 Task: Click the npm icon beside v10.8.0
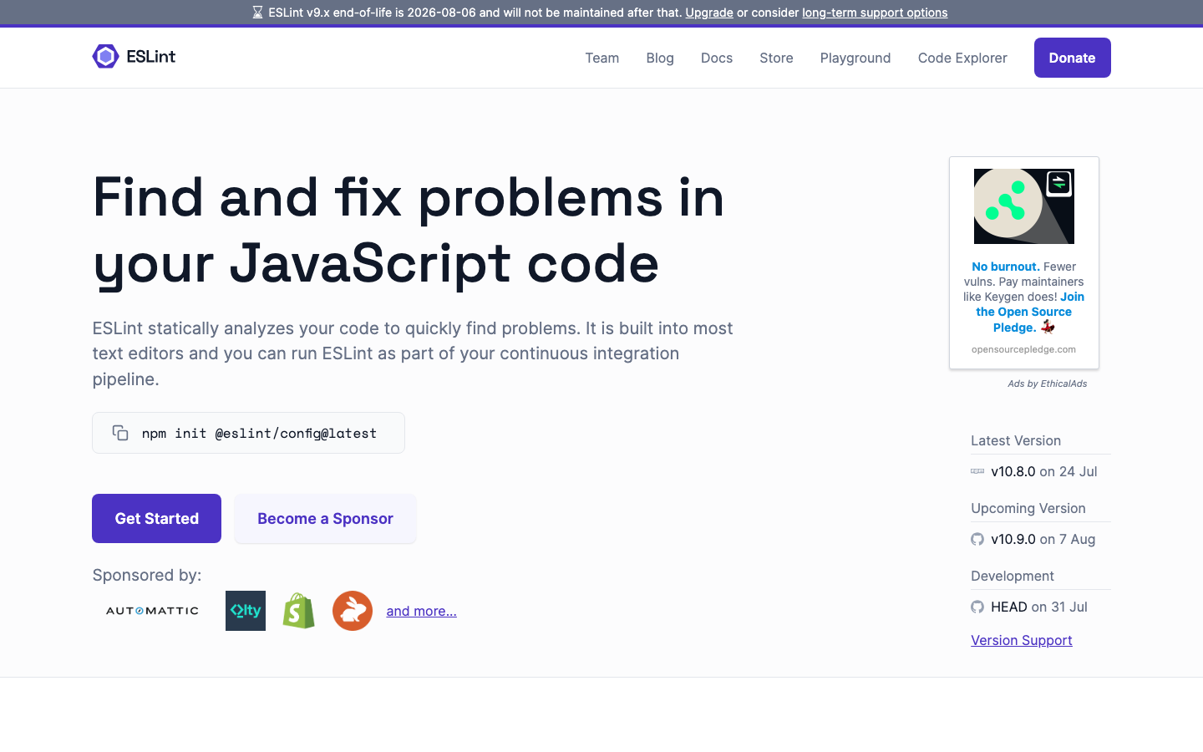pyautogui.click(x=977, y=471)
